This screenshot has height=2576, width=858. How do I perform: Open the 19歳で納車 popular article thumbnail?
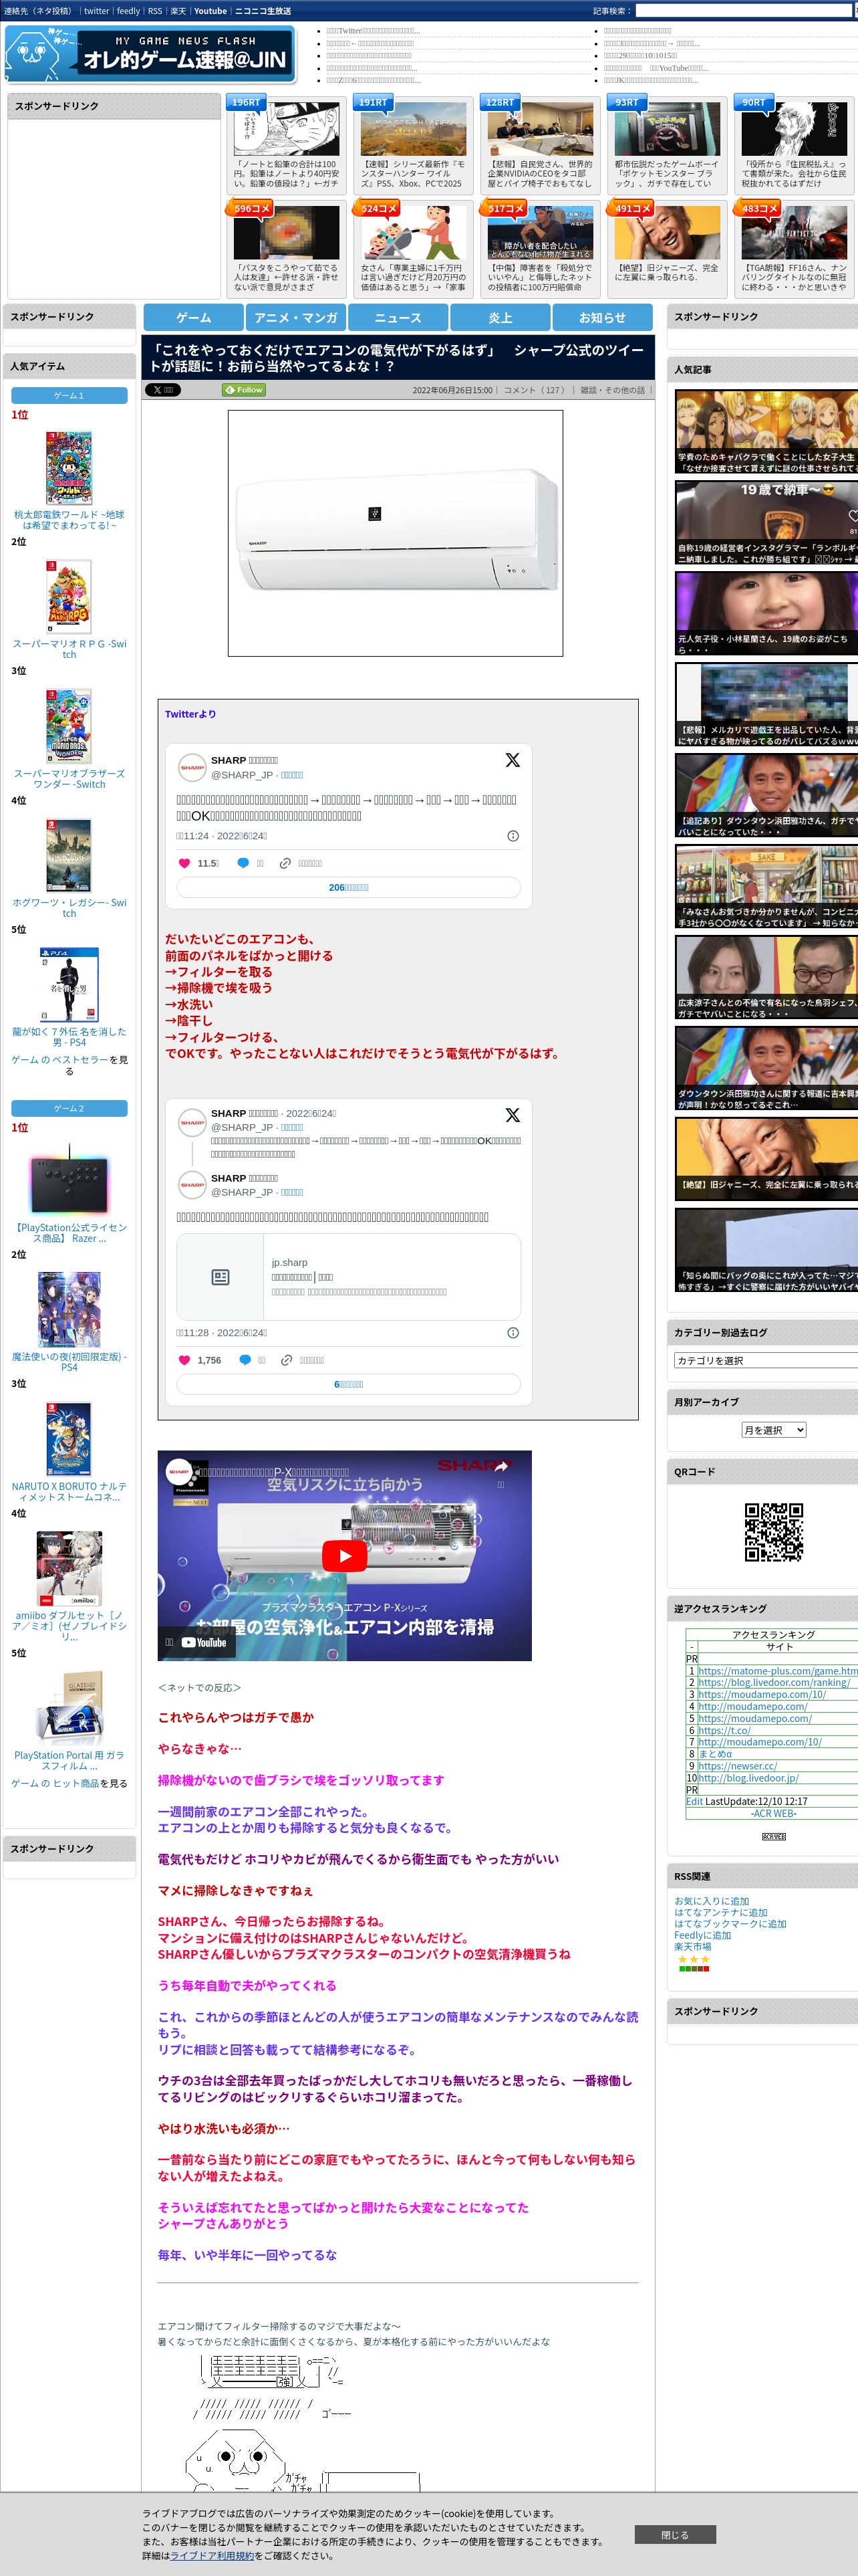(x=766, y=523)
